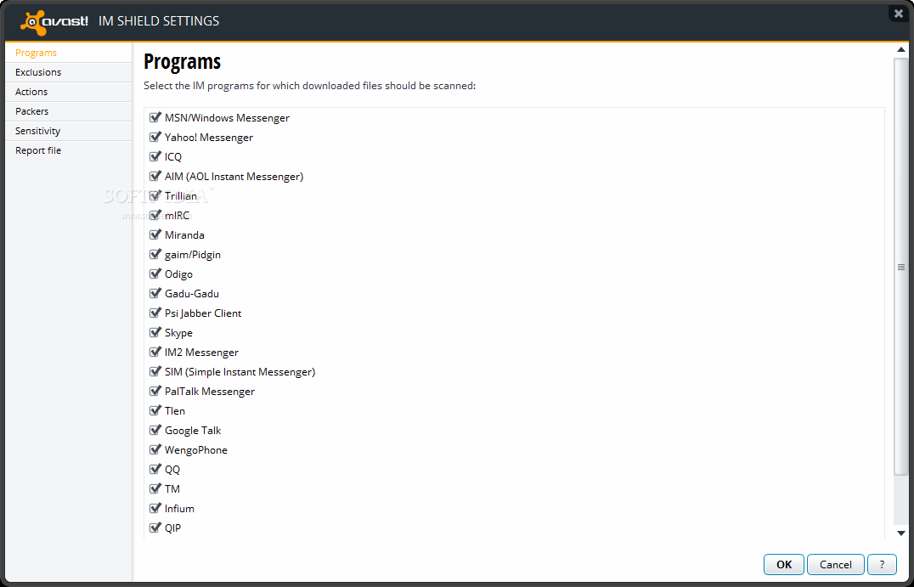Open the Exclusions settings section
The height and width of the screenshot is (587, 914).
[69, 72]
